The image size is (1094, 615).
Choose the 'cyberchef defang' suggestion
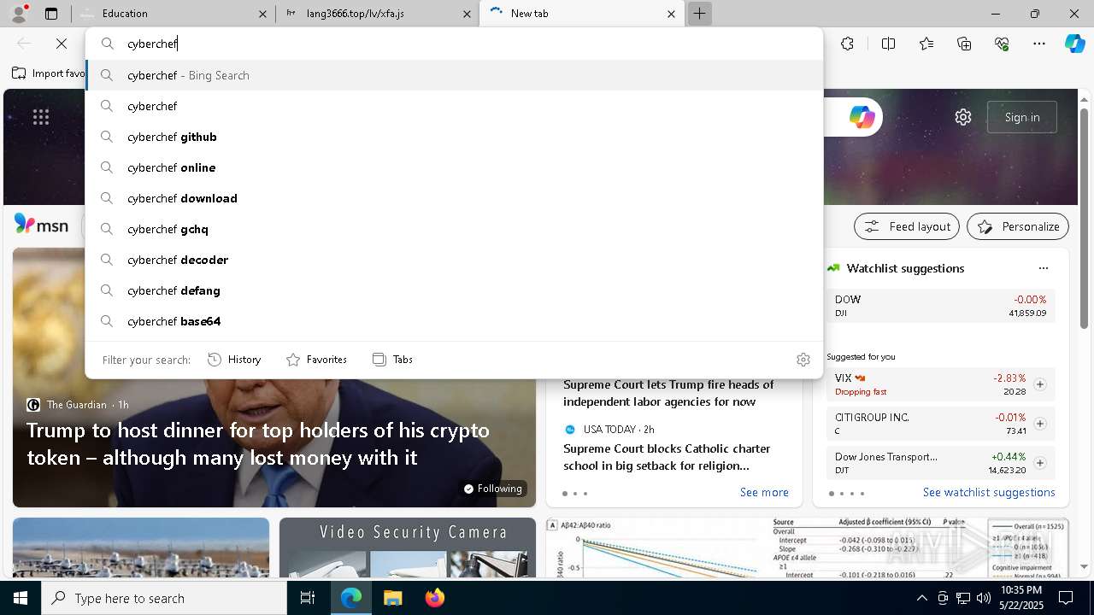(x=454, y=290)
